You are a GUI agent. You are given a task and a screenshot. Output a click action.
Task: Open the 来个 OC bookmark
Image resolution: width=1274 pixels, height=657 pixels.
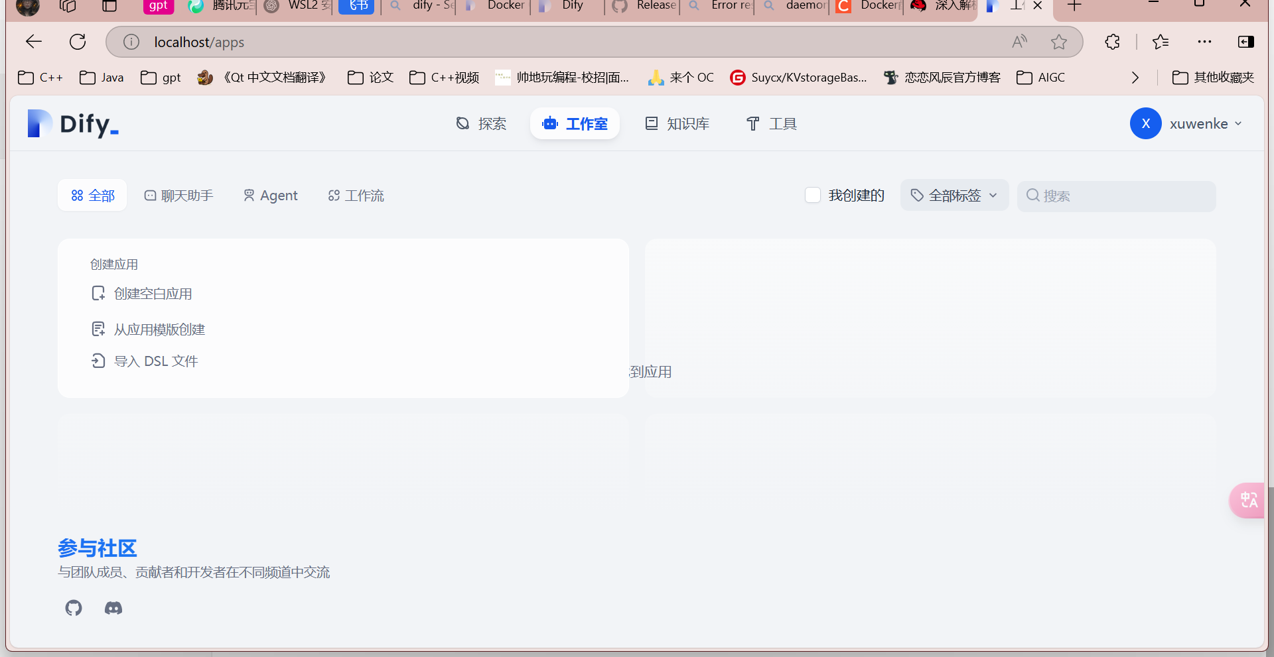pyautogui.click(x=681, y=78)
